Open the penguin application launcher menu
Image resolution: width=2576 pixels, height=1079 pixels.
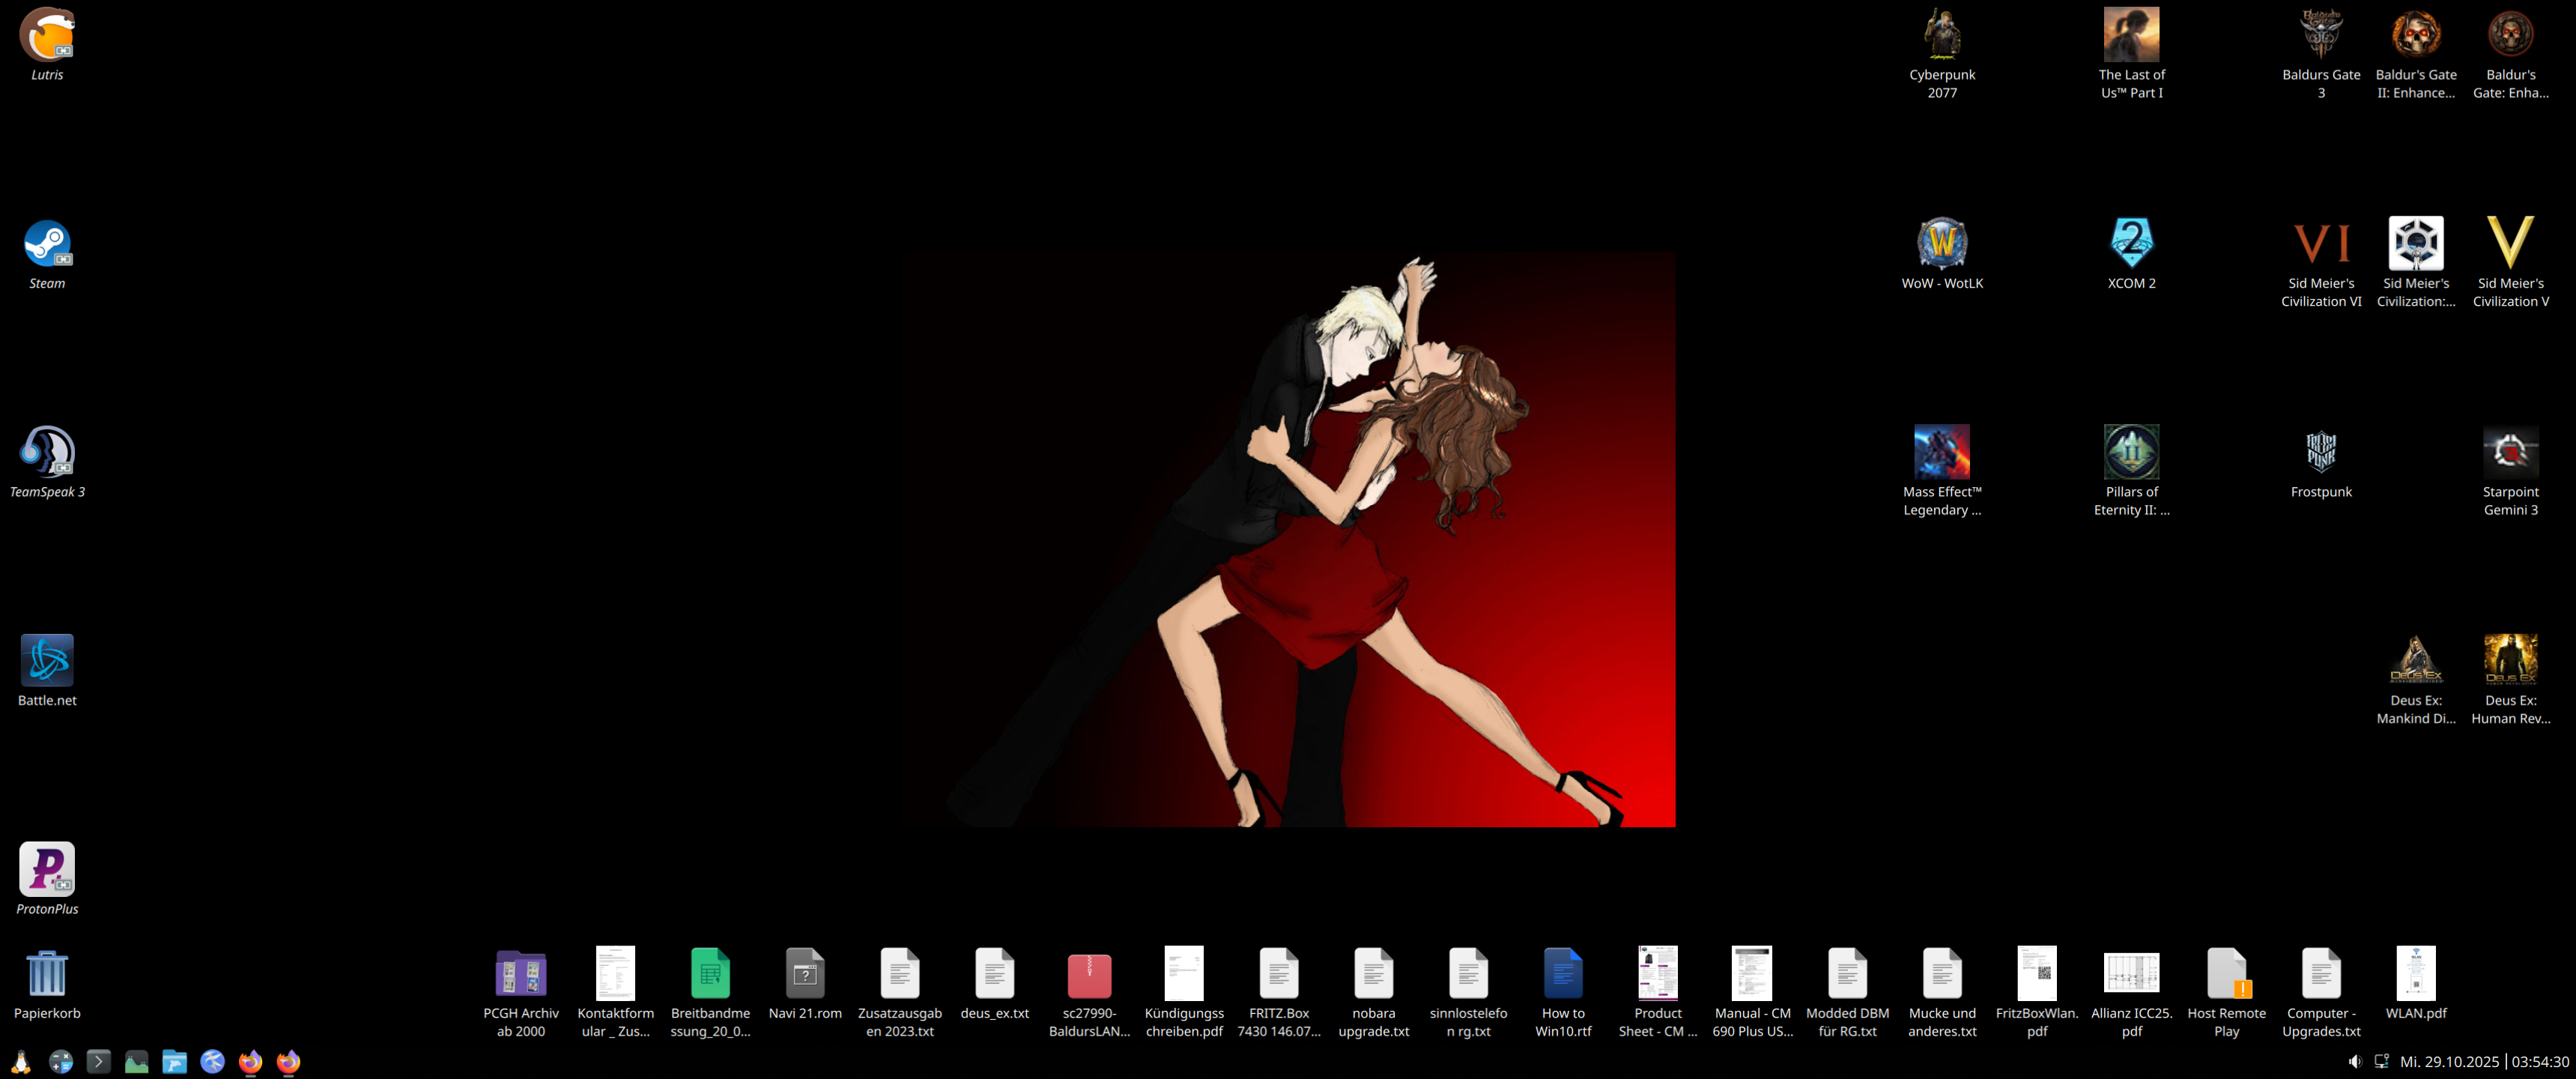[x=21, y=1061]
